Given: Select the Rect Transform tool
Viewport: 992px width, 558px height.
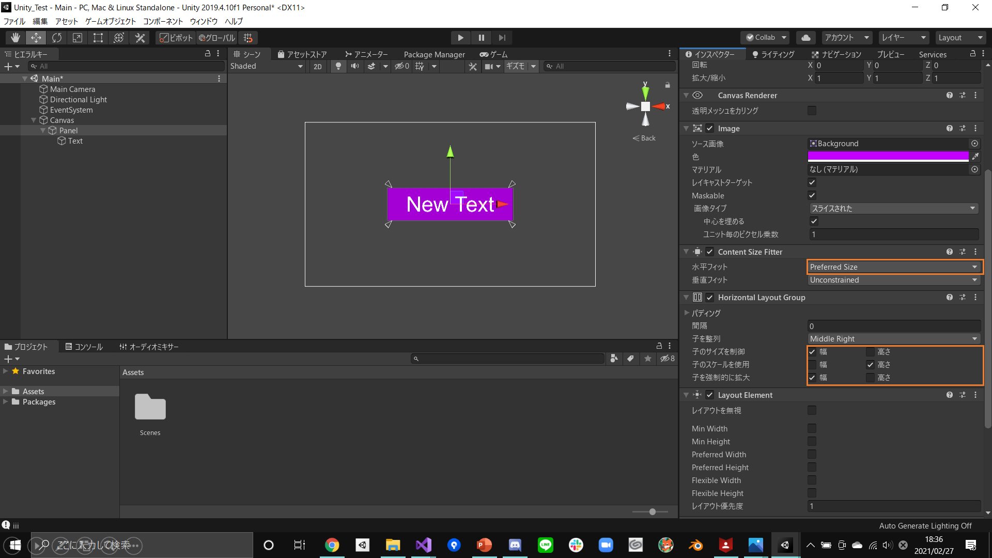Looking at the screenshot, I should click(x=98, y=38).
